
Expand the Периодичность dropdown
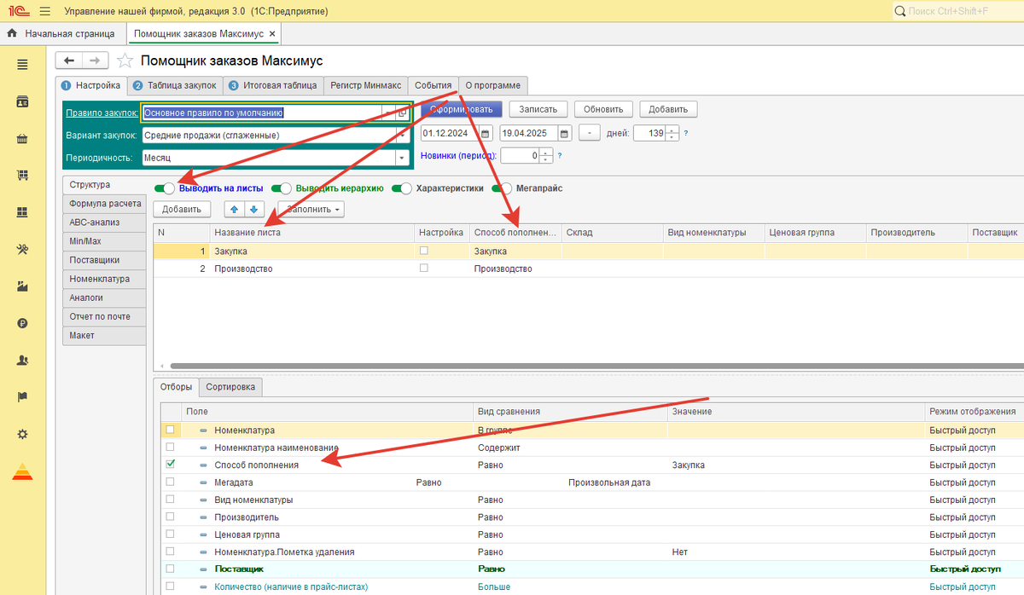point(402,158)
